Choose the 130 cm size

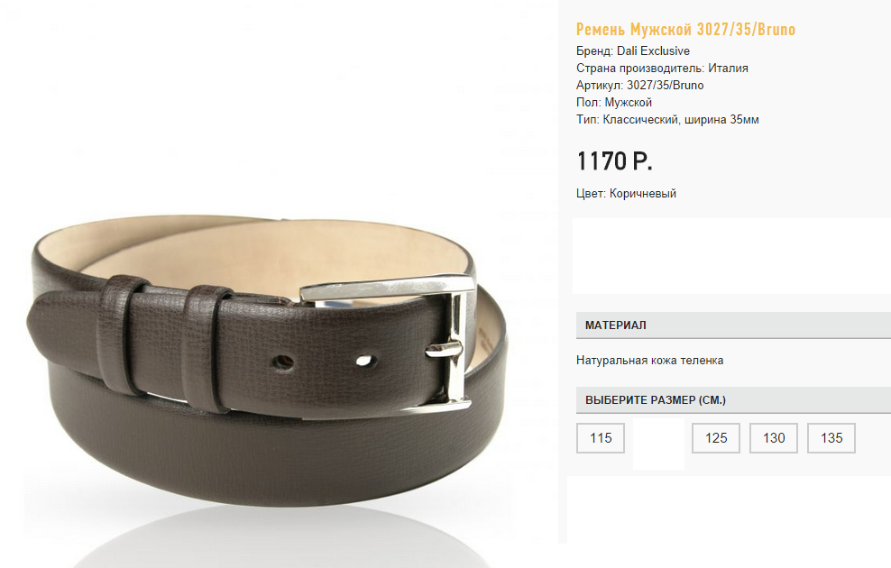[774, 438]
